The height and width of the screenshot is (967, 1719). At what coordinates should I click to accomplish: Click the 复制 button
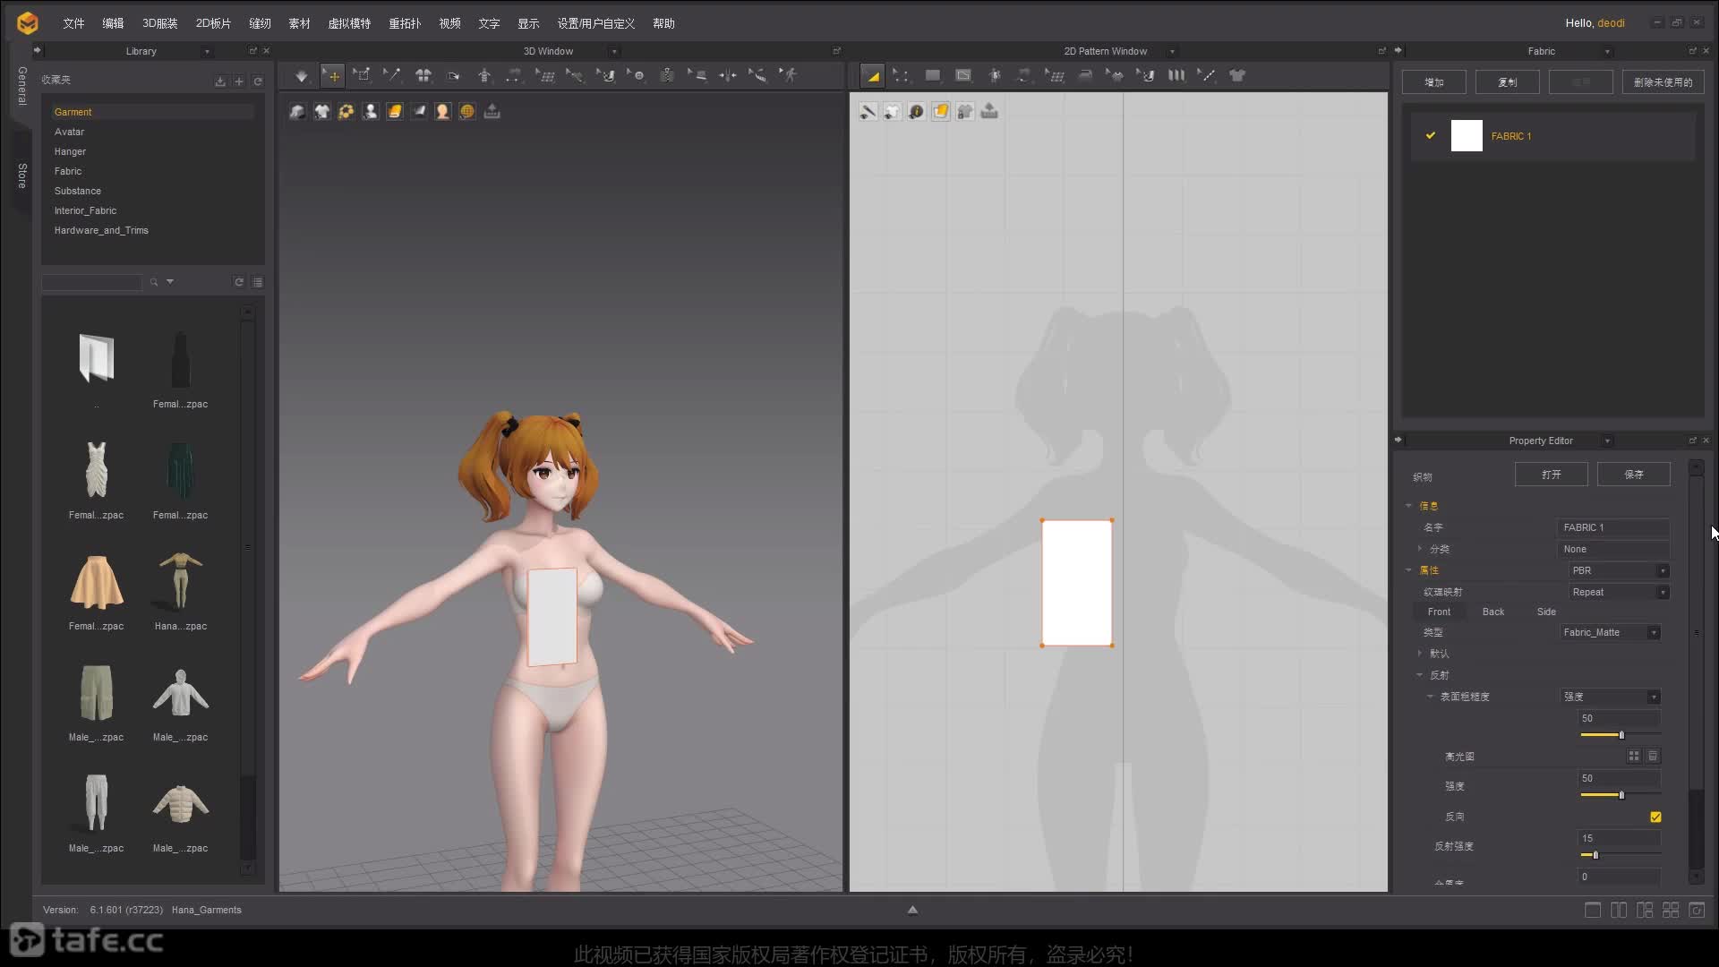1508,82
